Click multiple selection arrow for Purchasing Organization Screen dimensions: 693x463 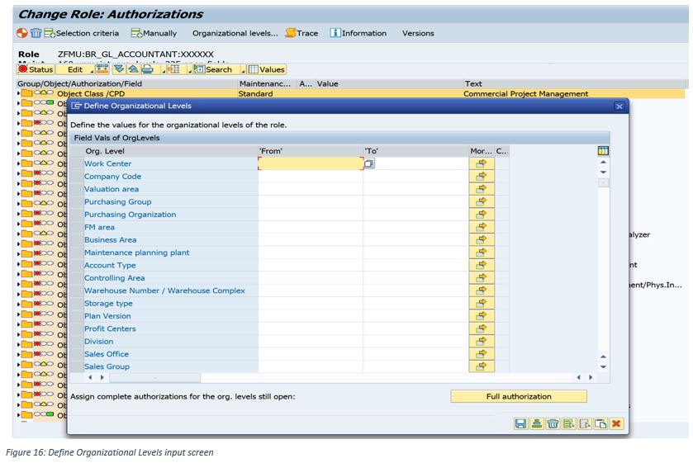tap(482, 215)
